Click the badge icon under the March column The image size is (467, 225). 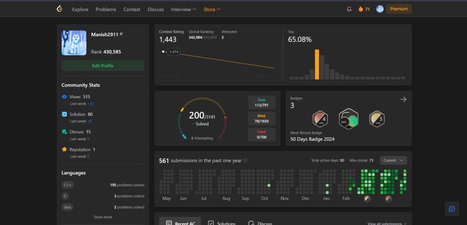pos(367,199)
